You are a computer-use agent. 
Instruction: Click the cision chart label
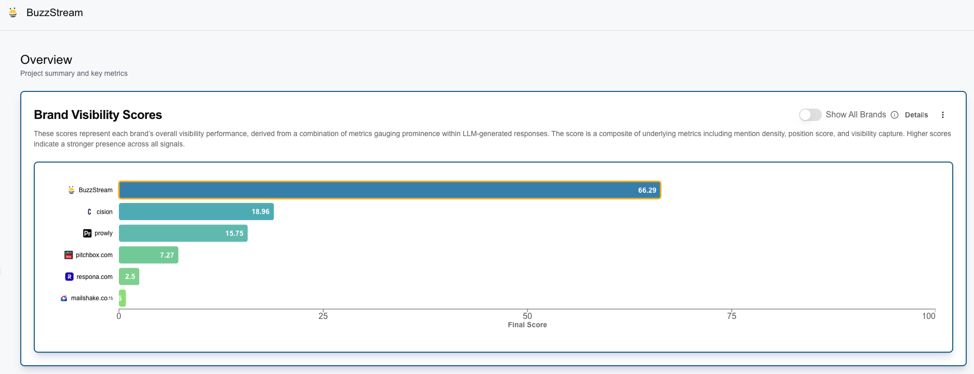(104, 212)
